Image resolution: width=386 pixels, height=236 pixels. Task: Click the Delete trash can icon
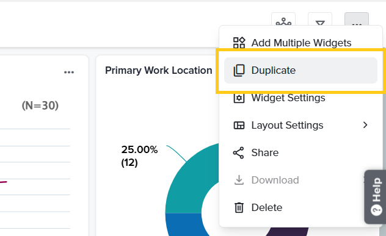click(x=239, y=207)
